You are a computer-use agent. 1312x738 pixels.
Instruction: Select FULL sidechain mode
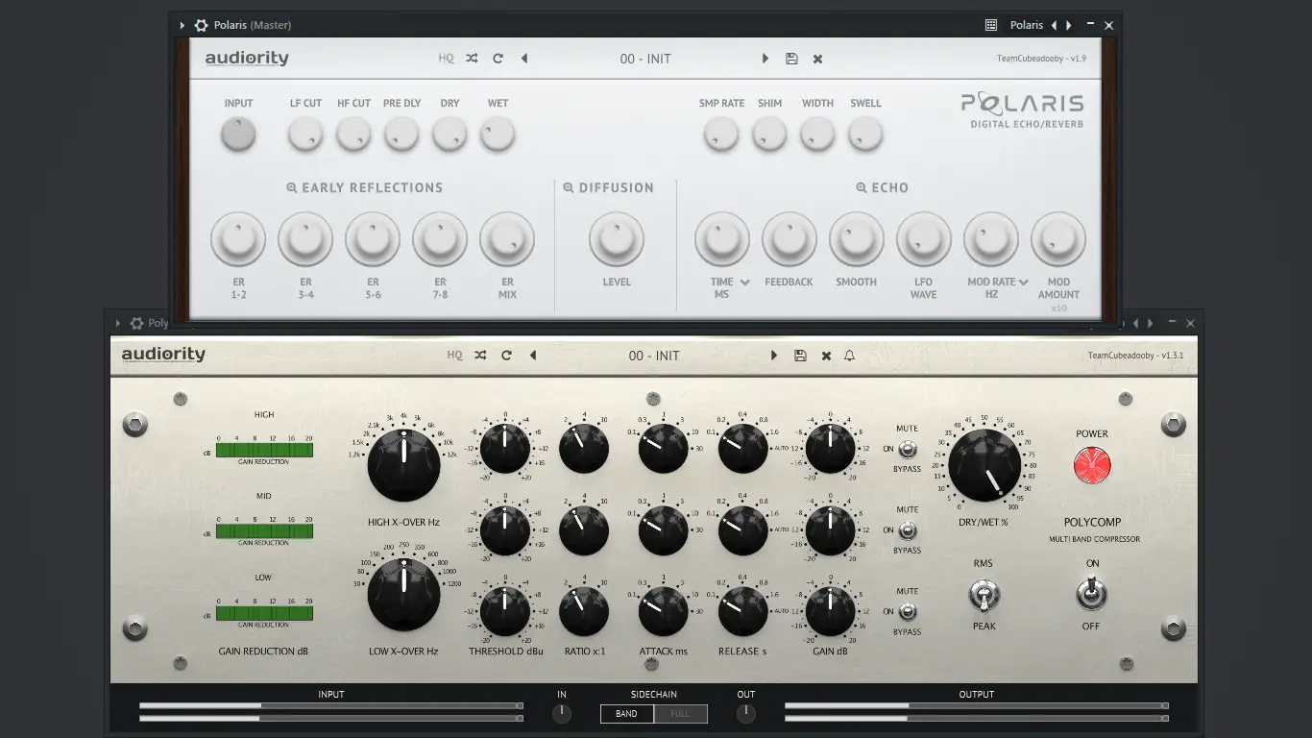pyautogui.click(x=681, y=714)
